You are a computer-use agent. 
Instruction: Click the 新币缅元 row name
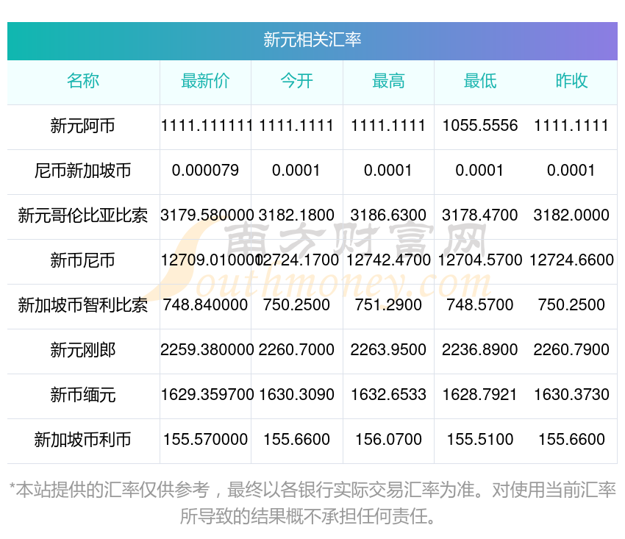click(83, 396)
